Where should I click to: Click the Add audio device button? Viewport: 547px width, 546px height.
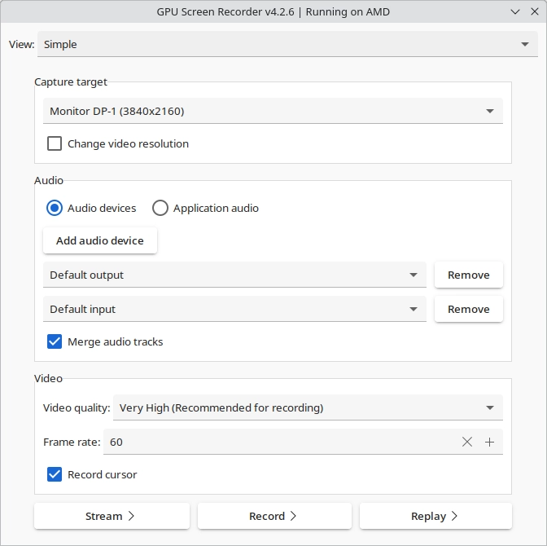pyautogui.click(x=100, y=240)
